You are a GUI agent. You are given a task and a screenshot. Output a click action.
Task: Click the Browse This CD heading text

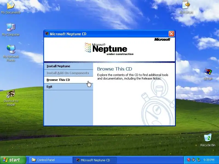tap(114, 69)
